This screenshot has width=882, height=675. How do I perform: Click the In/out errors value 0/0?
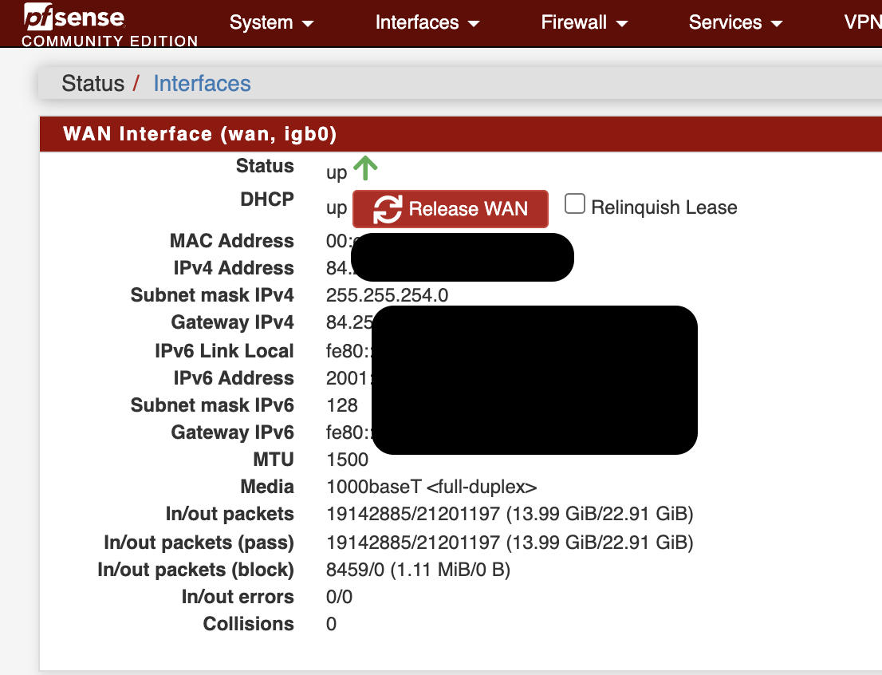point(339,597)
